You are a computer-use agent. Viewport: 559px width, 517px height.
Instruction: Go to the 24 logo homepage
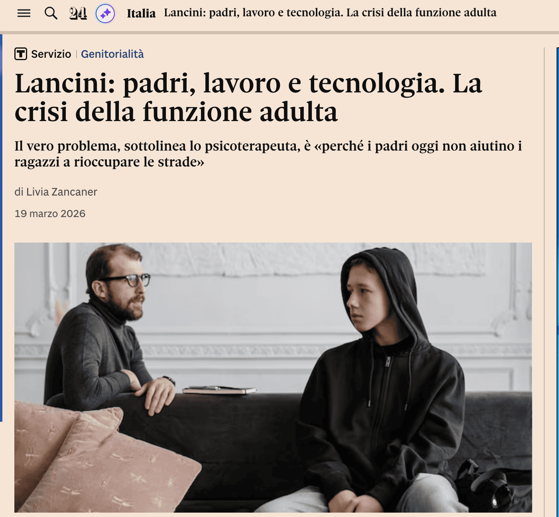coord(78,14)
